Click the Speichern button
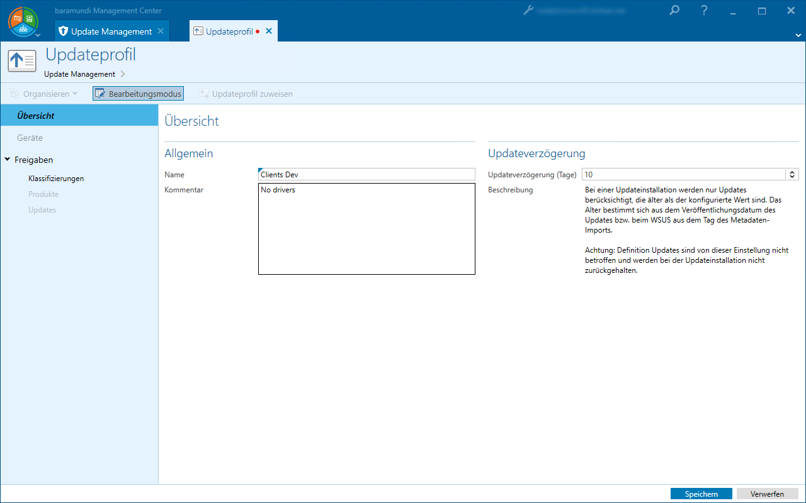Screen dimensions: 806x503 [701, 494]
